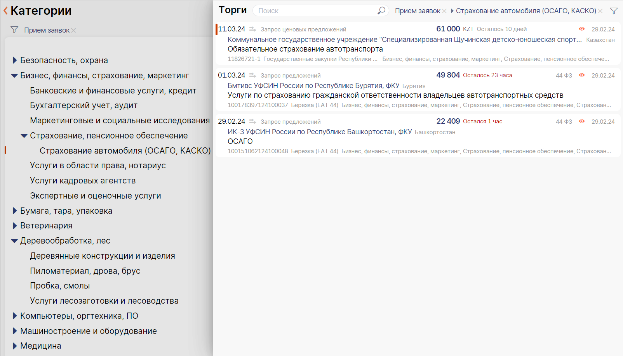Click Осталось 23 часа deadline text
The image size is (623, 356).
(x=487, y=75)
